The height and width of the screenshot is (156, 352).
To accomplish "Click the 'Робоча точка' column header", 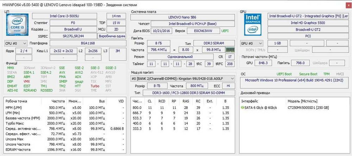I will click(x=23, y=101).
